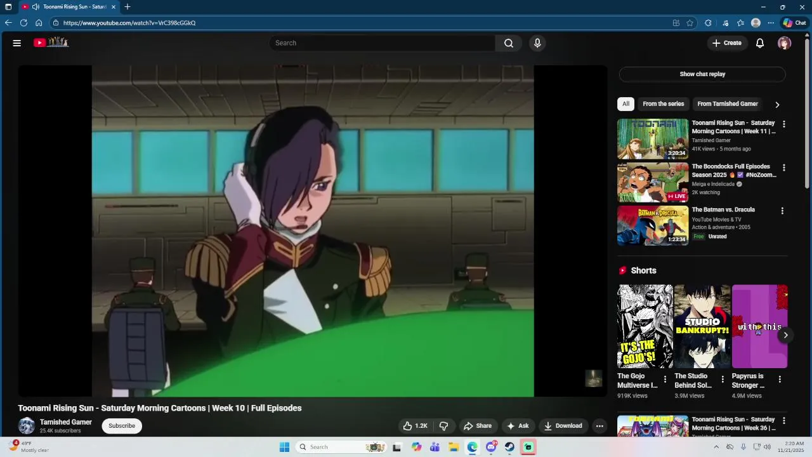Viewport: 812px width, 457px height.
Task: Subscribe to Tarnished Gamer
Action: pos(122,426)
